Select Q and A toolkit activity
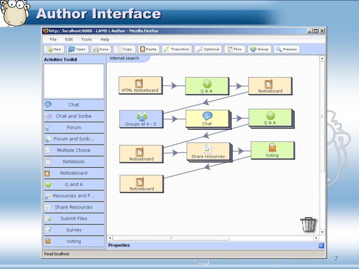This screenshot has height=269, width=359. [74, 184]
